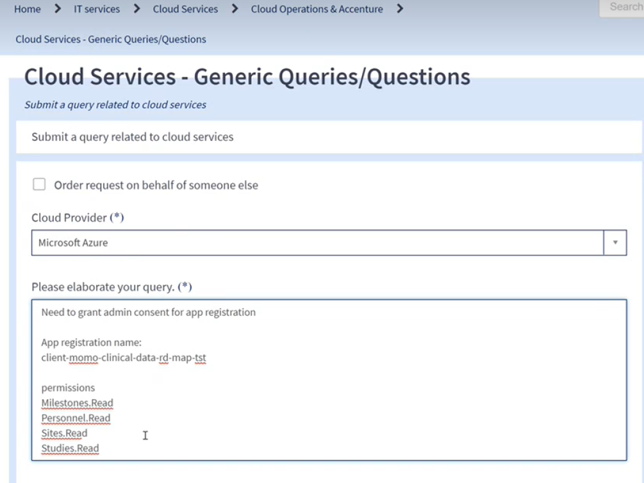This screenshot has width=644, height=483.
Task: Navigate to Cloud Services breadcrumb
Action: click(x=185, y=9)
